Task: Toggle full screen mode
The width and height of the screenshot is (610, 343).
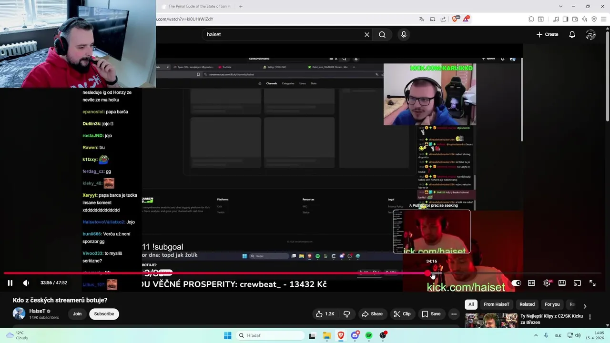Action: 592,283
